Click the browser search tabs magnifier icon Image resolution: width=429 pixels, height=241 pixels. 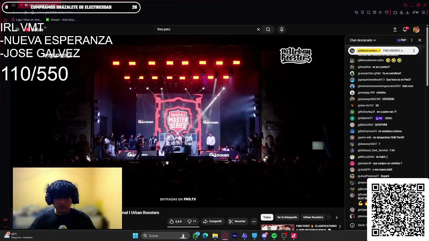405,5
